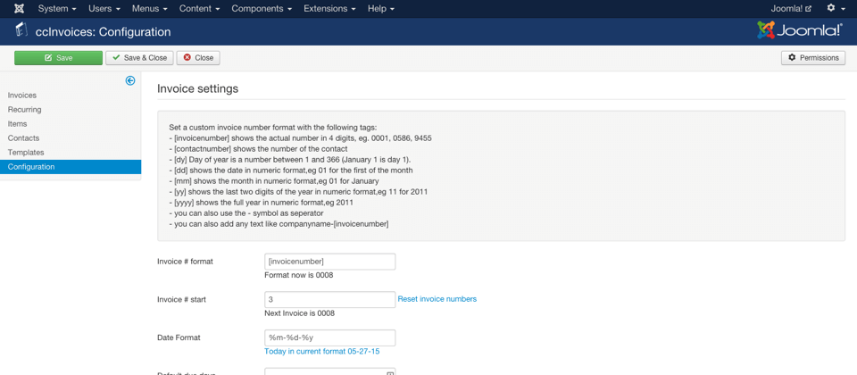The image size is (857, 375).
Task: Expand the Users dropdown menu
Action: (x=104, y=9)
